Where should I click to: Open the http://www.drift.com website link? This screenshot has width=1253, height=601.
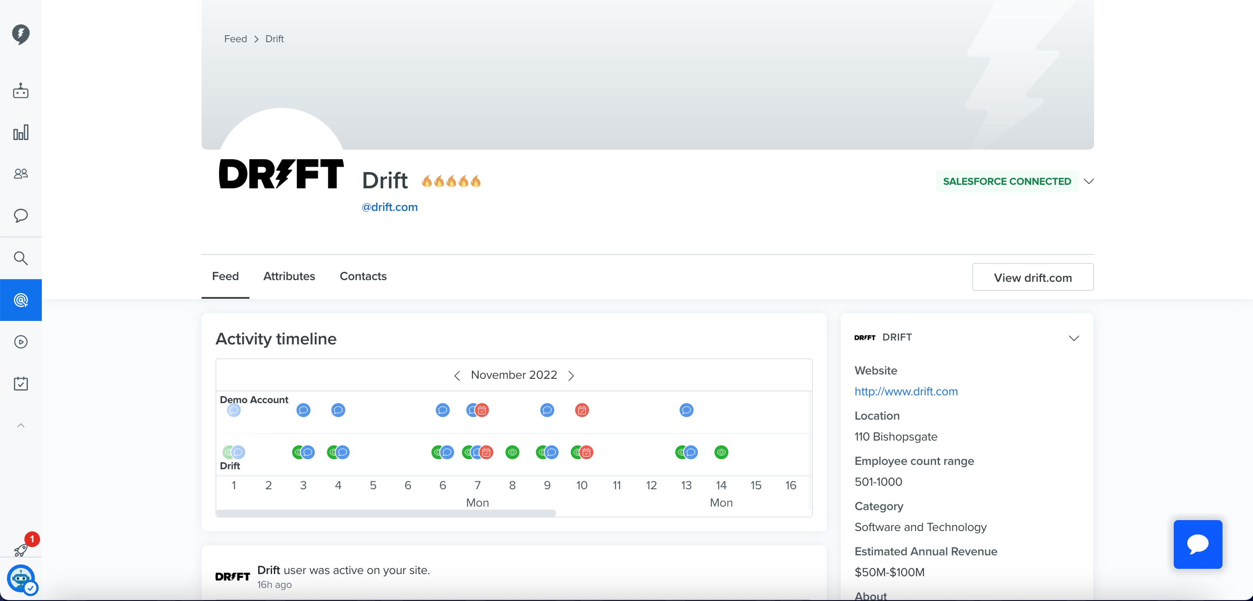[906, 391]
